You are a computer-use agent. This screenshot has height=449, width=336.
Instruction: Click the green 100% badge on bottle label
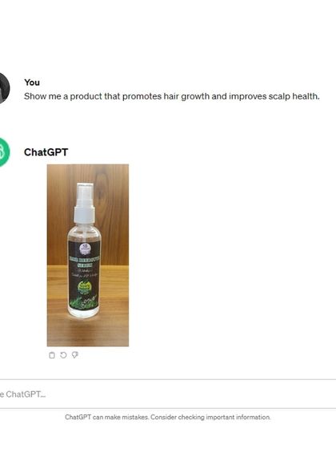(84, 286)
